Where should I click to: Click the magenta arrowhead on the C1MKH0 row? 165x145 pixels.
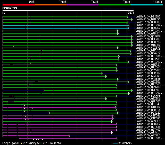[x=115, y=107]
